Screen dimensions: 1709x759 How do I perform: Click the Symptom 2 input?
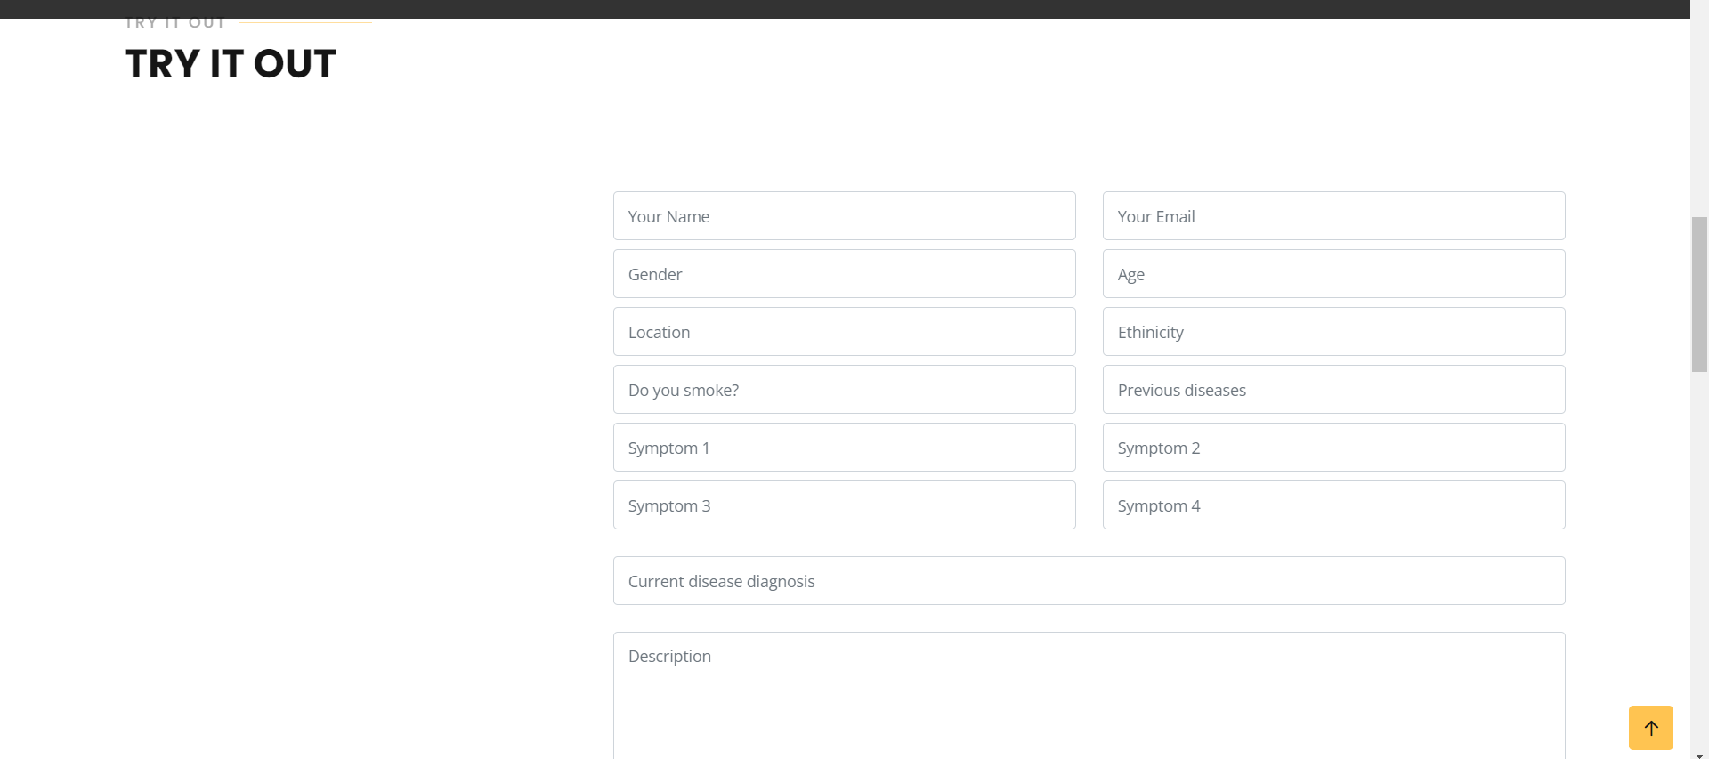click(x=1333, y=447)
